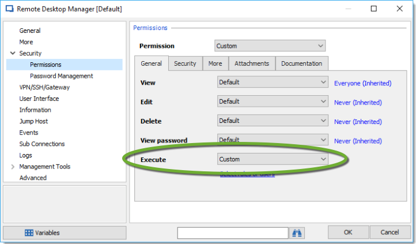The width and height of the screenshot is (416, 244).
Task: Open the Delete permission dropdown
Action: 273,121
